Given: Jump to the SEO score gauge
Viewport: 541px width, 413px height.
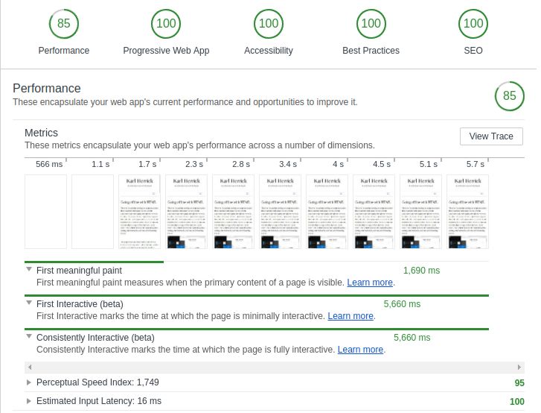Looking at the screenshot, I should pyautogui.click(x=473, y=24).
